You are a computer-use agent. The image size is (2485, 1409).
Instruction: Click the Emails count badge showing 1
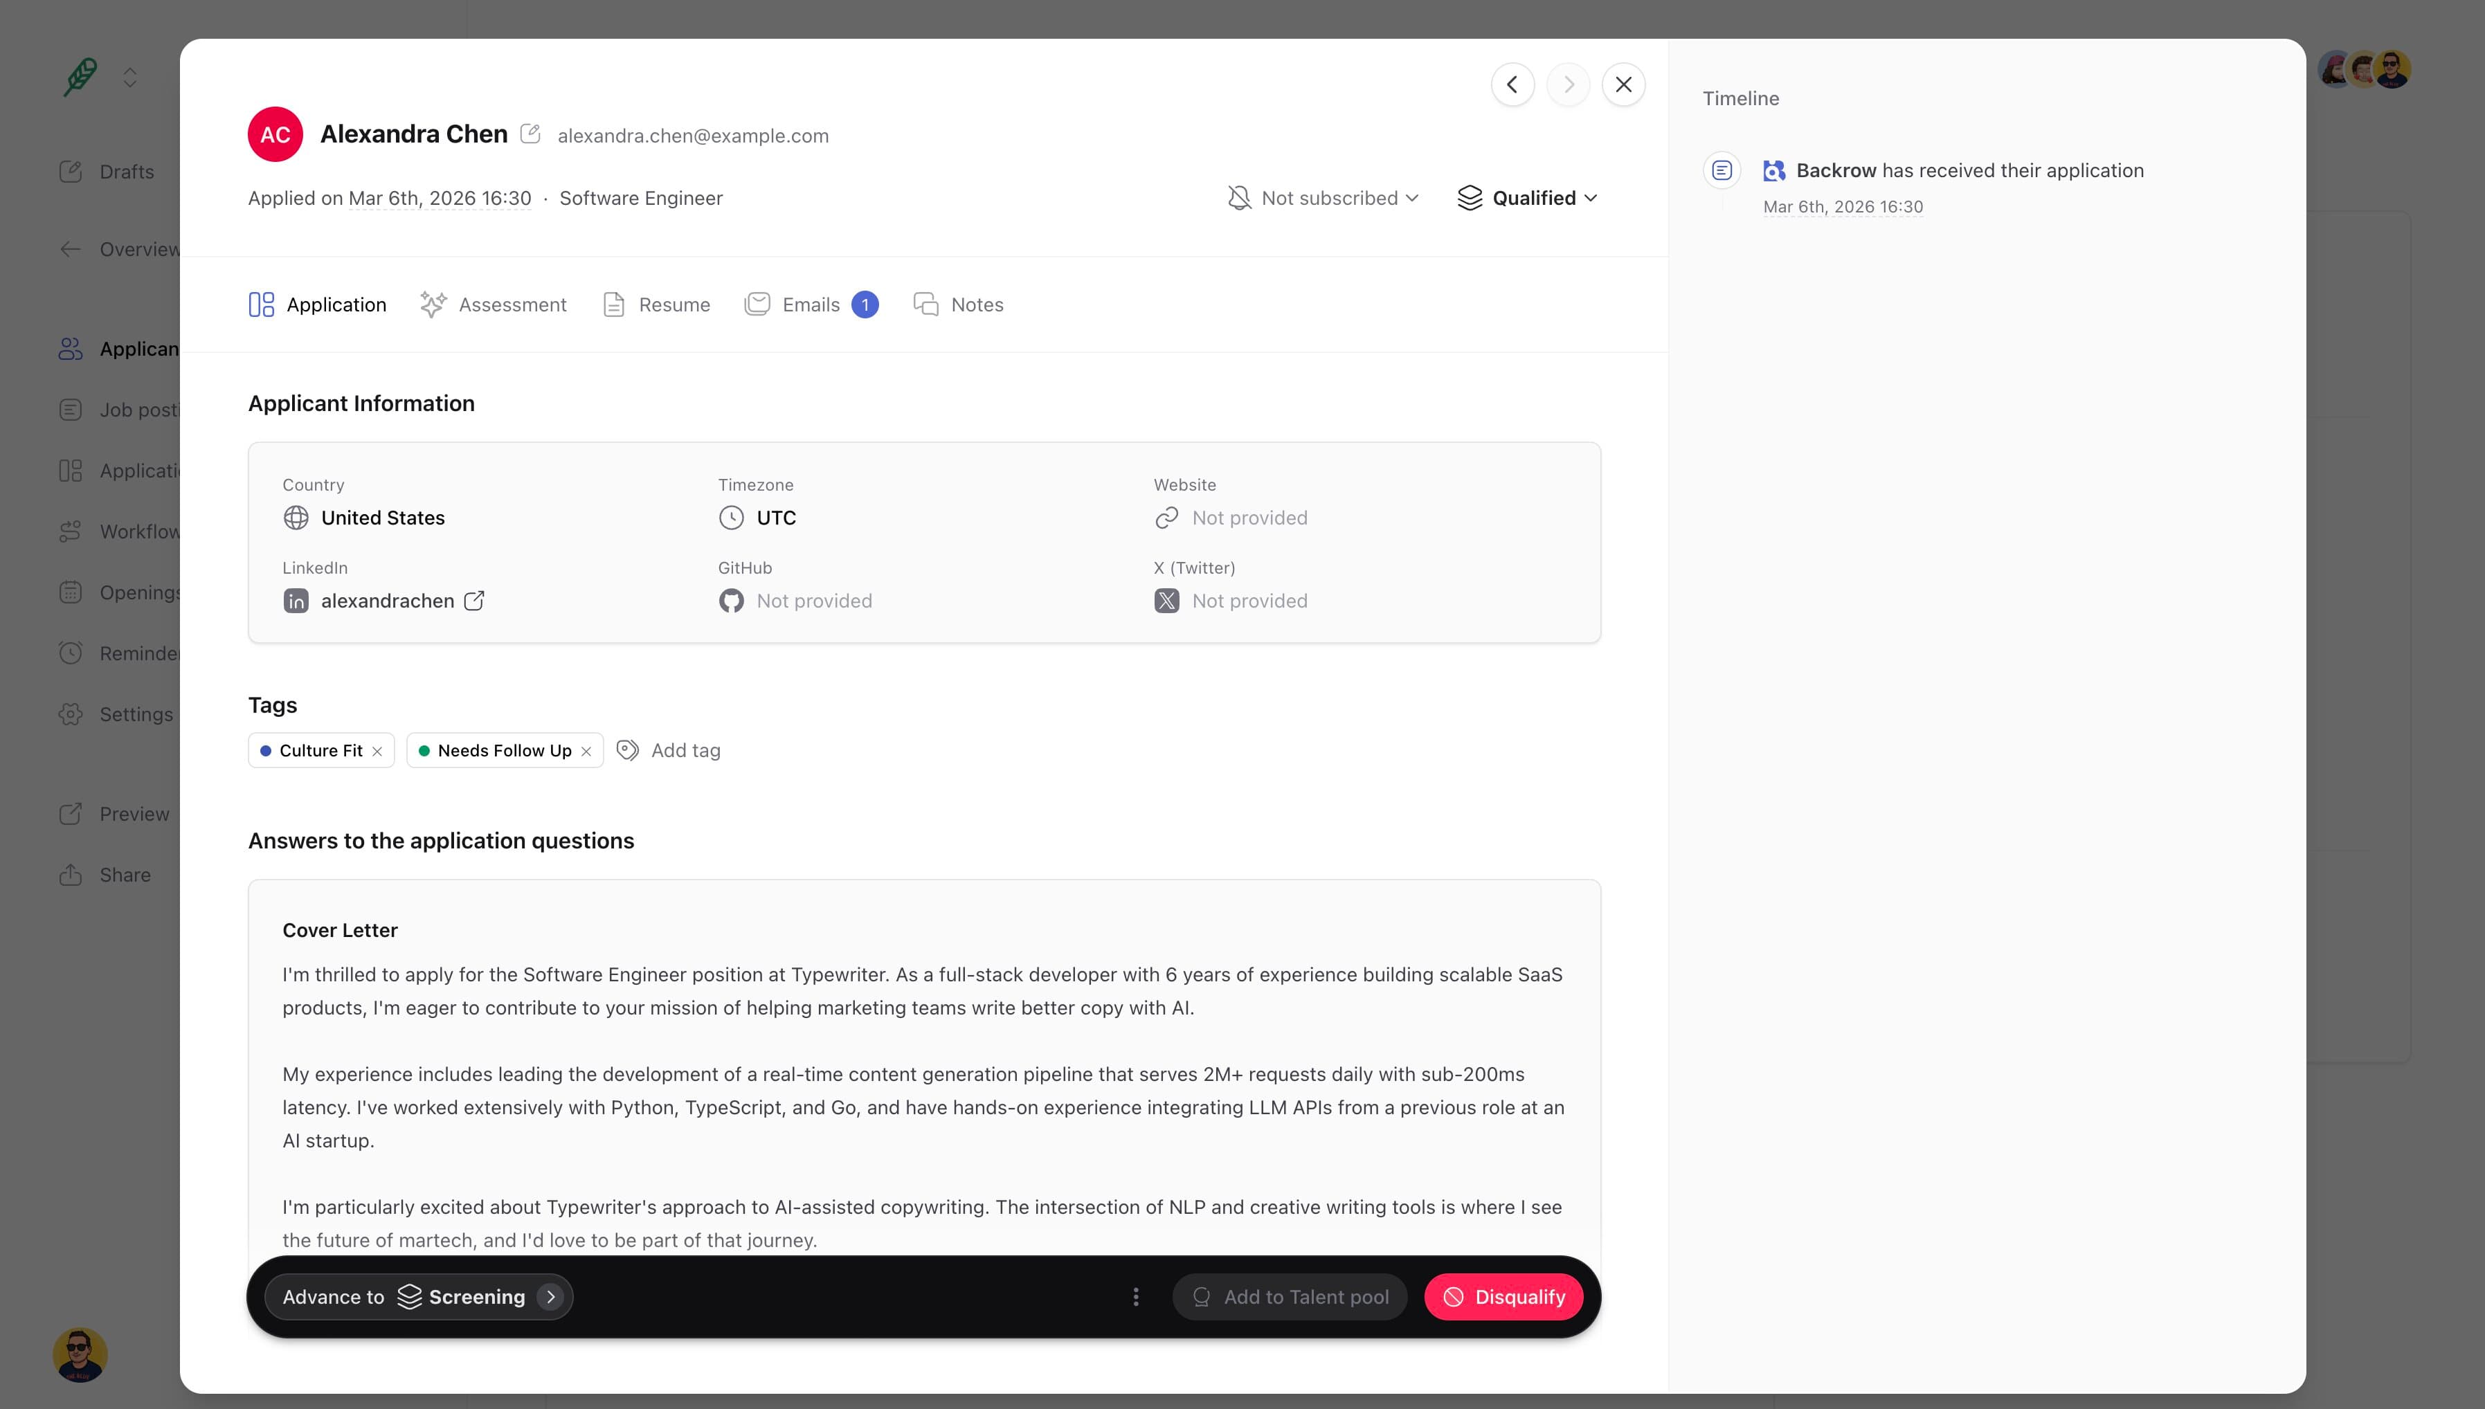coord(865,304)
